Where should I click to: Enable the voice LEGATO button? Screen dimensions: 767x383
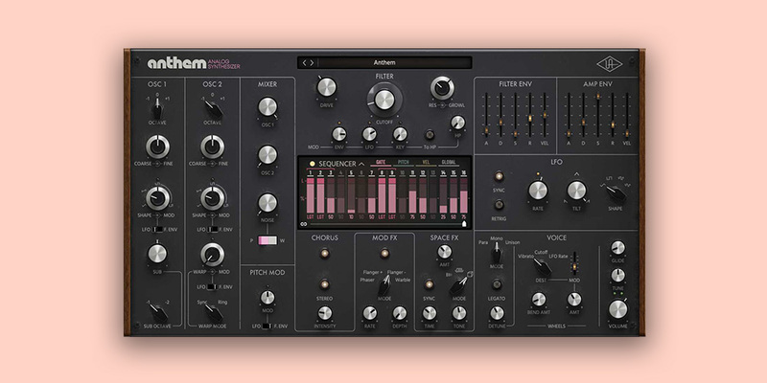click(496, 284)
